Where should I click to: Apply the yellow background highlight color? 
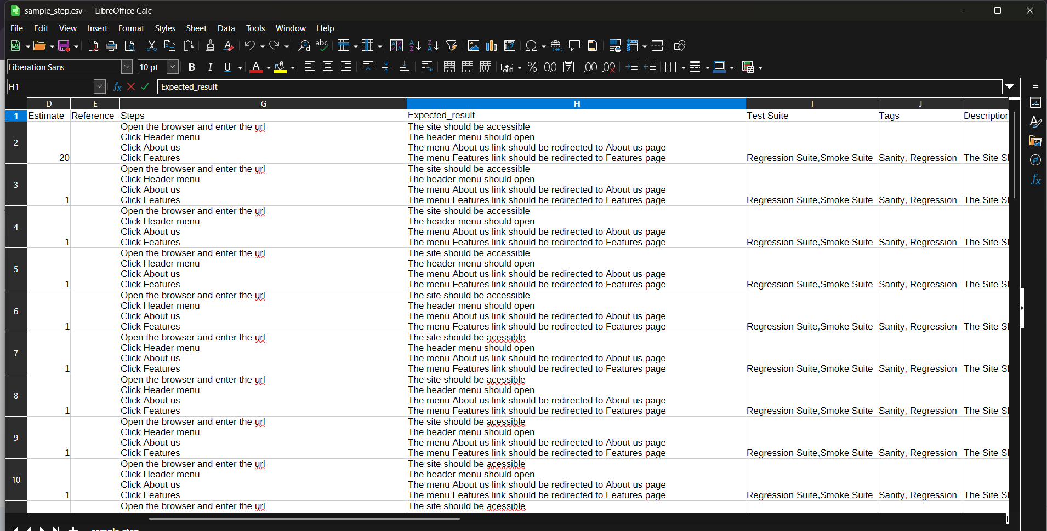280,67
